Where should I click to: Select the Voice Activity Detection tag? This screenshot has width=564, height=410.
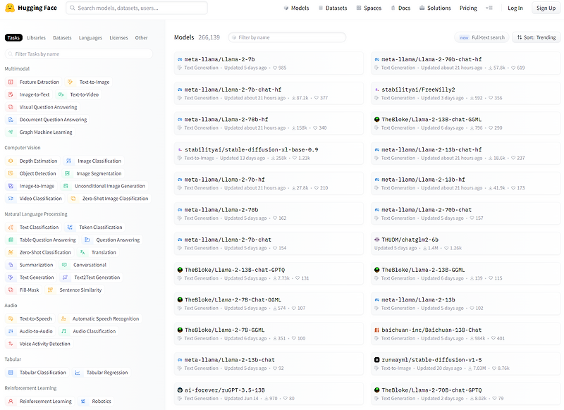[39, 344]
